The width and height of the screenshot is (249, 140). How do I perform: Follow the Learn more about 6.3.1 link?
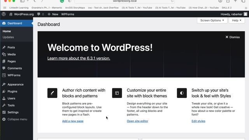tap(79, 58)
